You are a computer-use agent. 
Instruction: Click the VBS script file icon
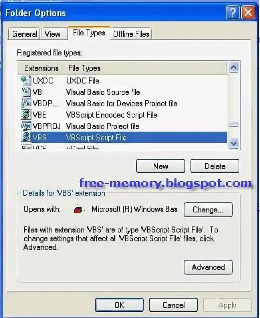26,137
